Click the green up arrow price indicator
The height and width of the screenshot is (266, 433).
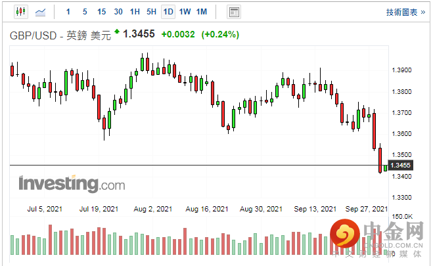[117, 31]
